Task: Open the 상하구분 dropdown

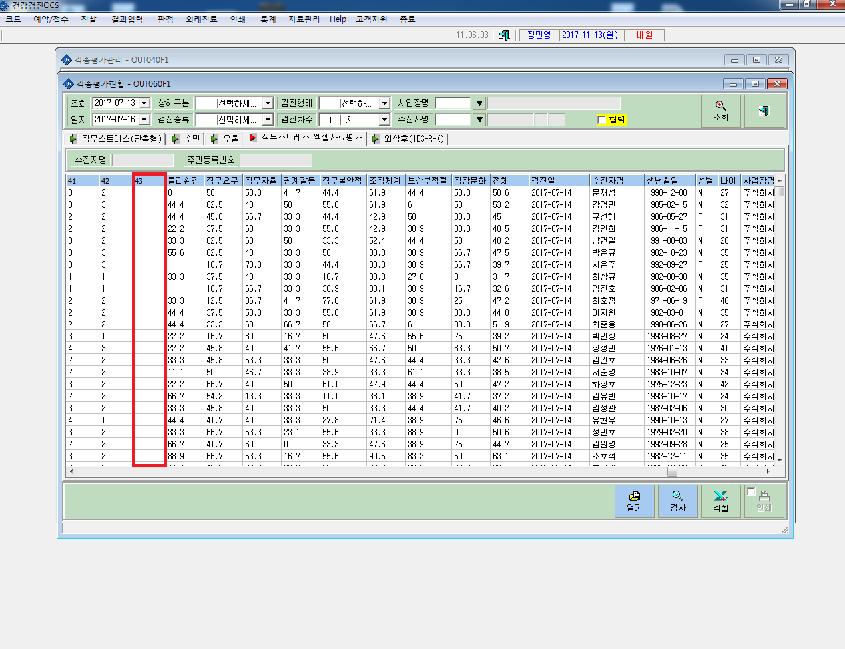Action: coord(268,103)
